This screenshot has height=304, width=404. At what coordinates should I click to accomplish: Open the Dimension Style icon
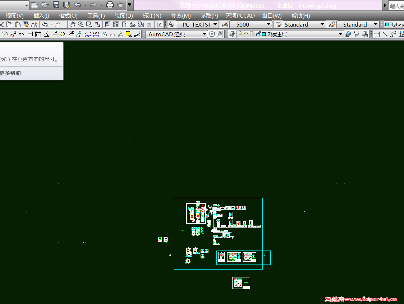(225, 24)
